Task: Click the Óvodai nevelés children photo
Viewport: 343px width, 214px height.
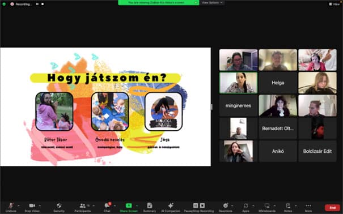Action: 110,112
